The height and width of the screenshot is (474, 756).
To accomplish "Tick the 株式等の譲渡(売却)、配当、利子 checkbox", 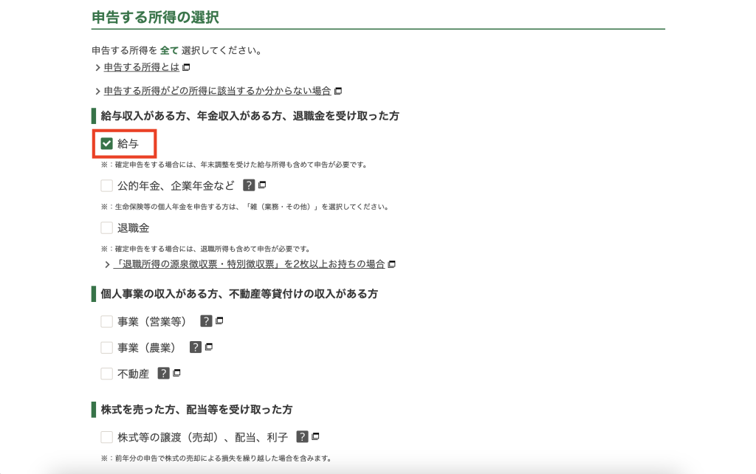I will click(x=107, y=437).
